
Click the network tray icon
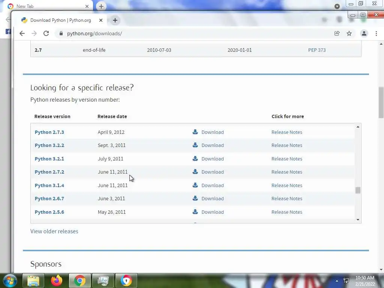tap(346, 280)
